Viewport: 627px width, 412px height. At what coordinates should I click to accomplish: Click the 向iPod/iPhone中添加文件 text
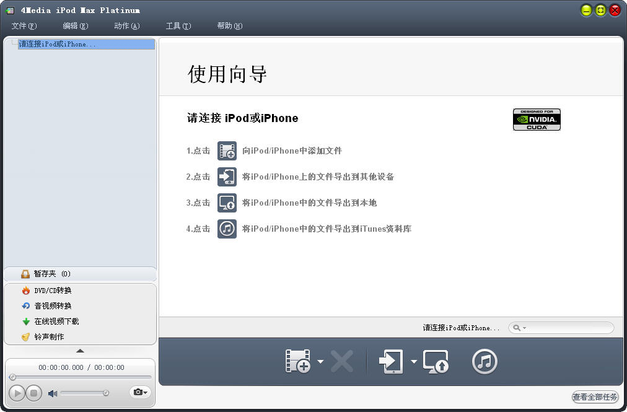pyautogui.click(x=292, y=151)
